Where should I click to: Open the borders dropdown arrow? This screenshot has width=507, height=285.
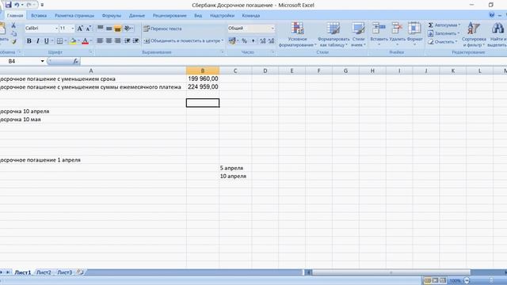point(66,41)
